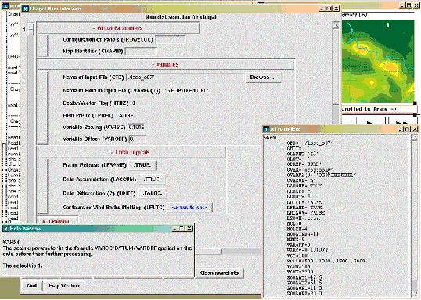
Task: Click the NTRZ=0 line in All namelists
Action: tap(296, 240)
